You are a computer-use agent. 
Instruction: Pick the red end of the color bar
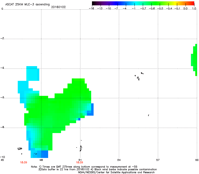tap(193, 3)
